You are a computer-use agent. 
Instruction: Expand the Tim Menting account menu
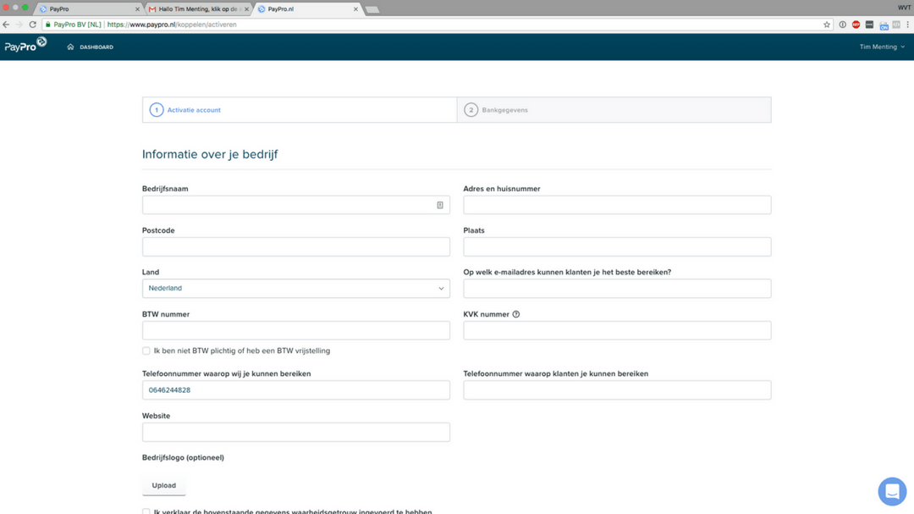pos(882,47)
